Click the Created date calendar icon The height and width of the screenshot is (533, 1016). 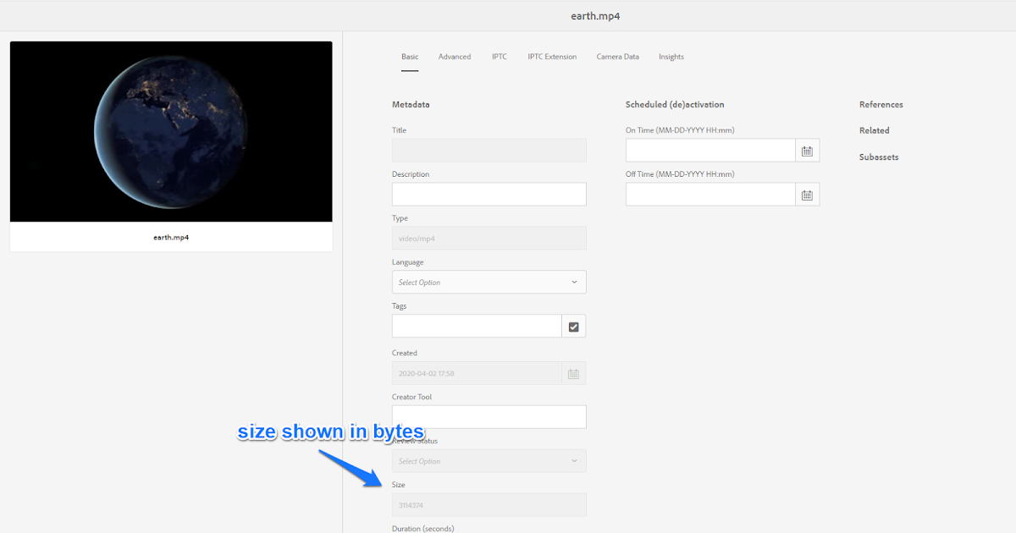[573, 373]
